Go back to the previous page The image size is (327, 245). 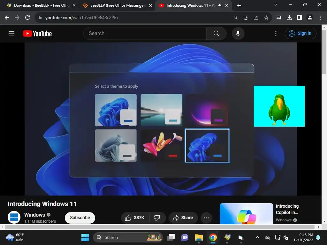[x=7, y=18]
